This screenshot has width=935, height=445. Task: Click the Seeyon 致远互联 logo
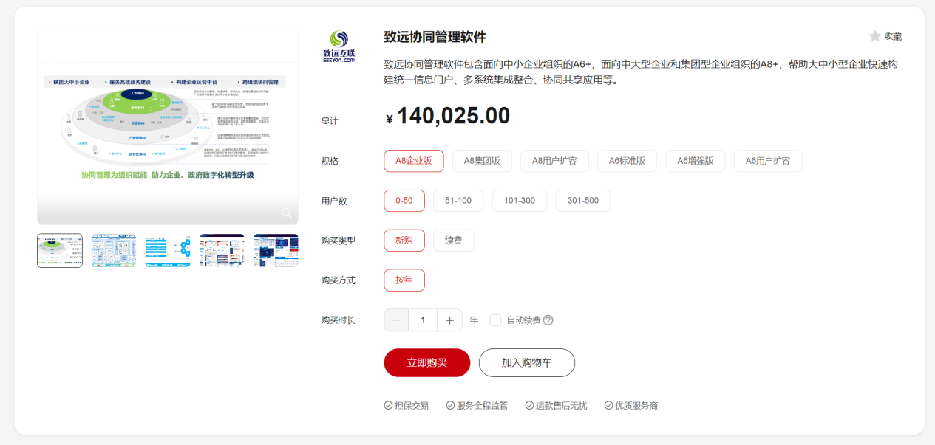click(339, 46)
